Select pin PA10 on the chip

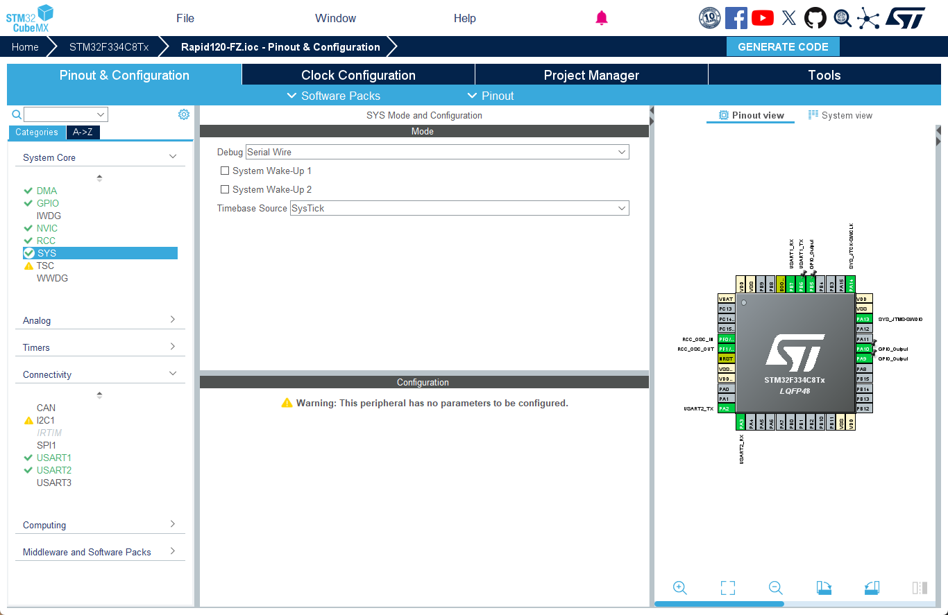point(863,349)
